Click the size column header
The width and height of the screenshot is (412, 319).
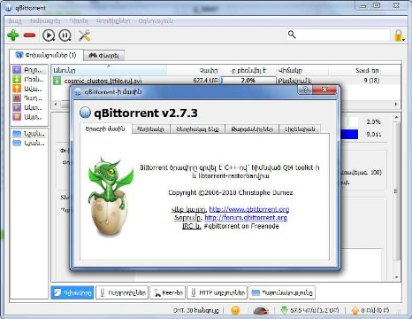pos(194,71)
